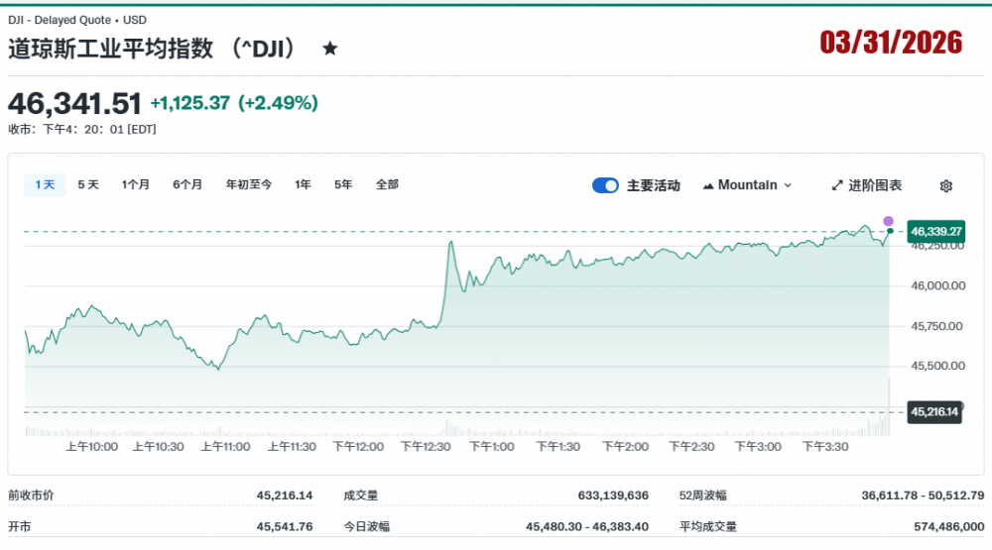Click the green dot ending the price line
Screen dimensions: 992x550
(x=890, y=231)
